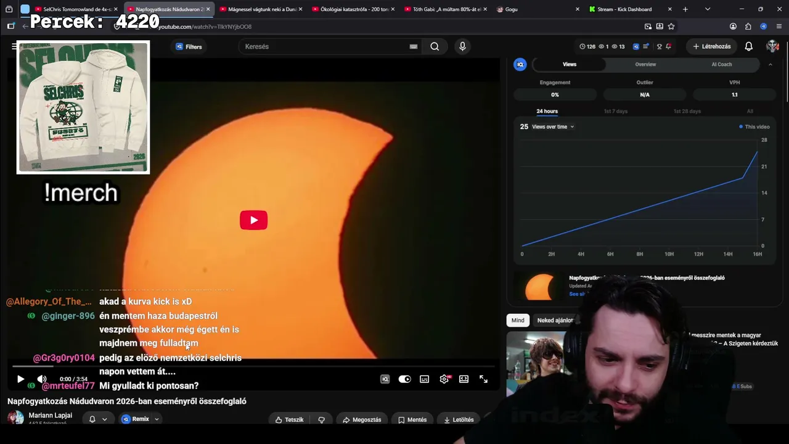
Task: Open the vidIQ icon in player controls
Action: (385, 379)
